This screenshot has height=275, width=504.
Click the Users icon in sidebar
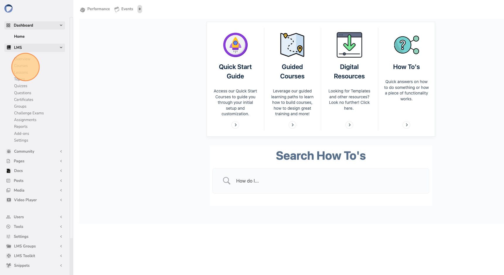click(8, 217)
